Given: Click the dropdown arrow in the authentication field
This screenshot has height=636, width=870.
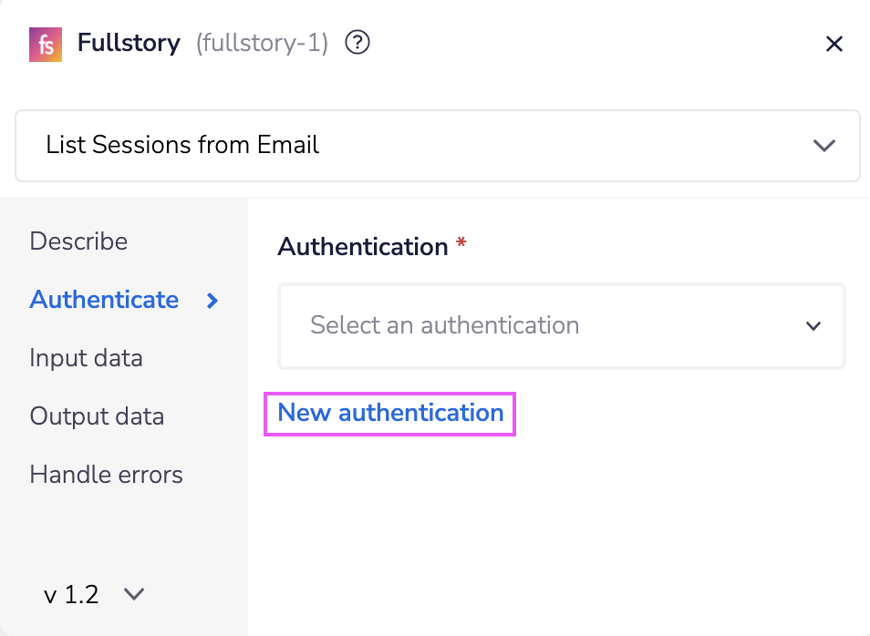Looking at the screenshot, I should [813, 325].
